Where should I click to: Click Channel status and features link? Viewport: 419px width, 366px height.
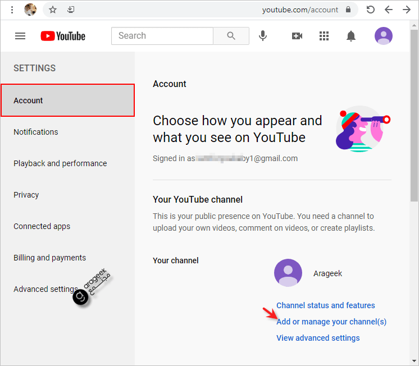click(325, 305)
